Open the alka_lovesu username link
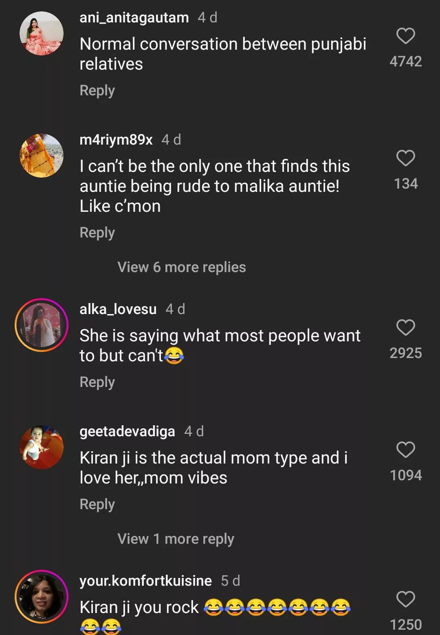The image size is (440, 635). (x=118, y=309)
